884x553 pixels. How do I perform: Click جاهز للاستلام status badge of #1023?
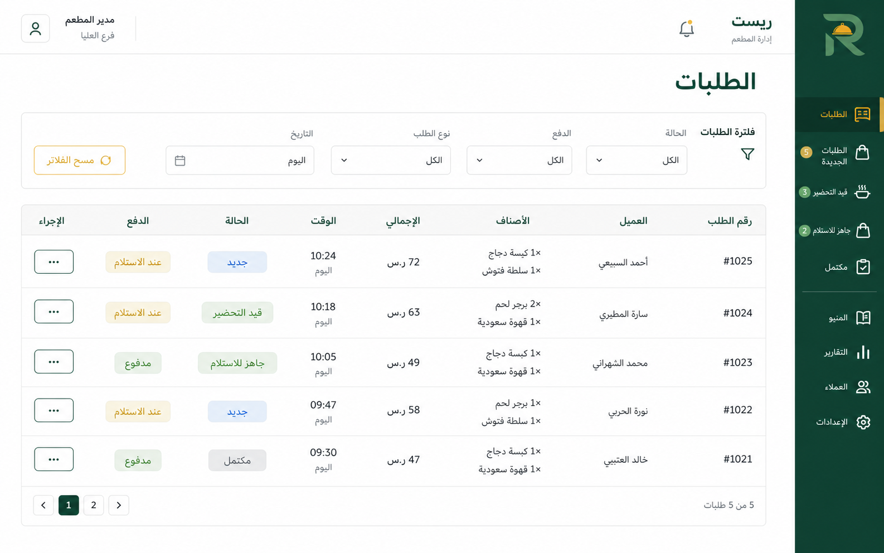click(x=237, y=363)
